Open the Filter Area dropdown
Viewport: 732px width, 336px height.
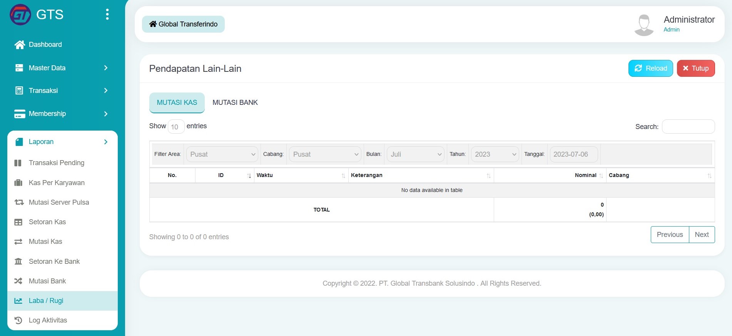pos(222,154)
